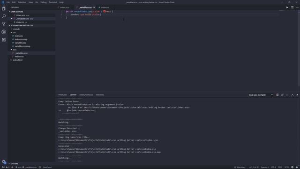Open the Source Control view

click(4, 24)
